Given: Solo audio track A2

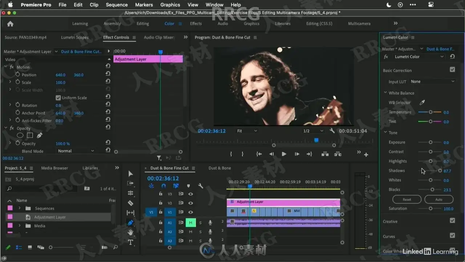Looking at the screenshot, I should tap(200, 232).
